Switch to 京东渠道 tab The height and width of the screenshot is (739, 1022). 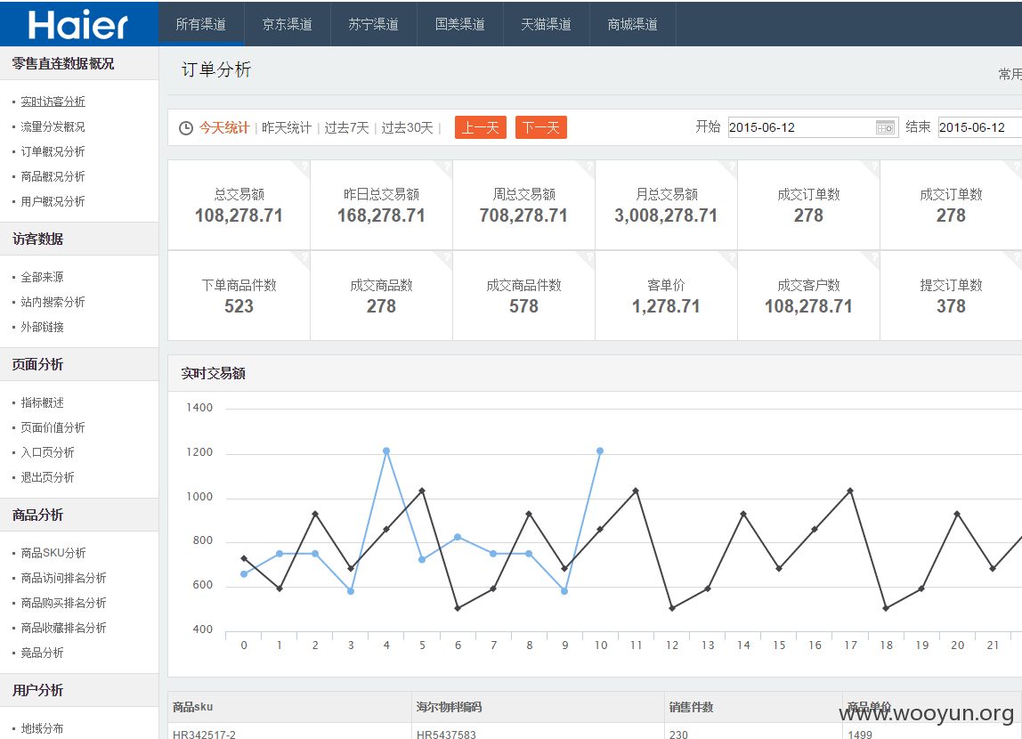[288, 24]
